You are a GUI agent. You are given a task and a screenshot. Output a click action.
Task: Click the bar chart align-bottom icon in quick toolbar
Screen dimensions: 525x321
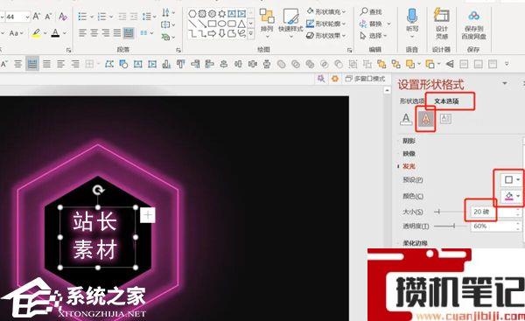166,64
